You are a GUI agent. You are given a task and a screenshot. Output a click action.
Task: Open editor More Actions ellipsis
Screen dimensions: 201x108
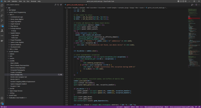coord(199,5)
